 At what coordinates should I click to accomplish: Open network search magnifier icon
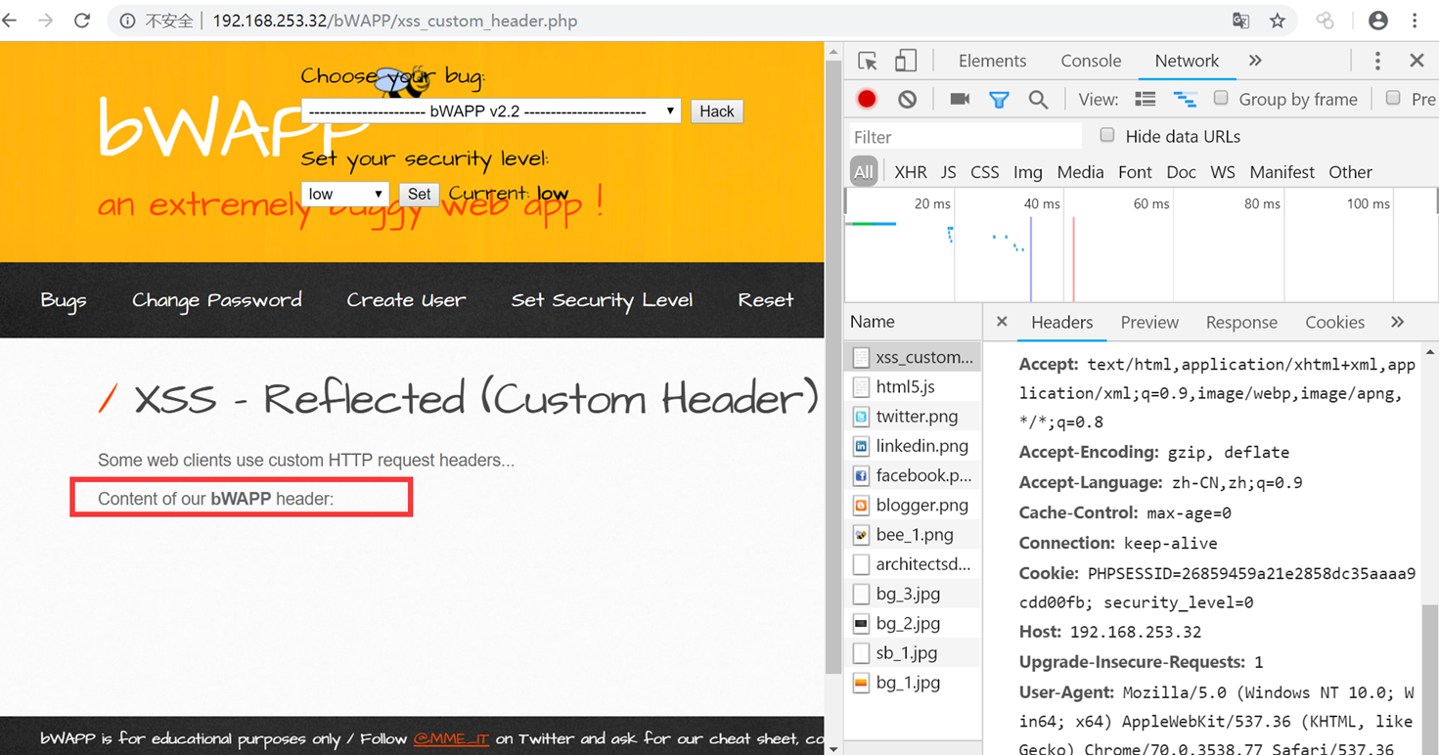1038,99
